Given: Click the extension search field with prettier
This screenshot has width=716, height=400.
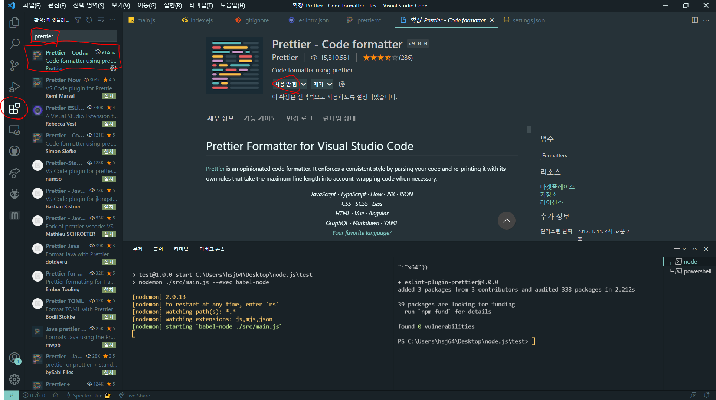Looking at the screenshot, I should tap(74, 36).
